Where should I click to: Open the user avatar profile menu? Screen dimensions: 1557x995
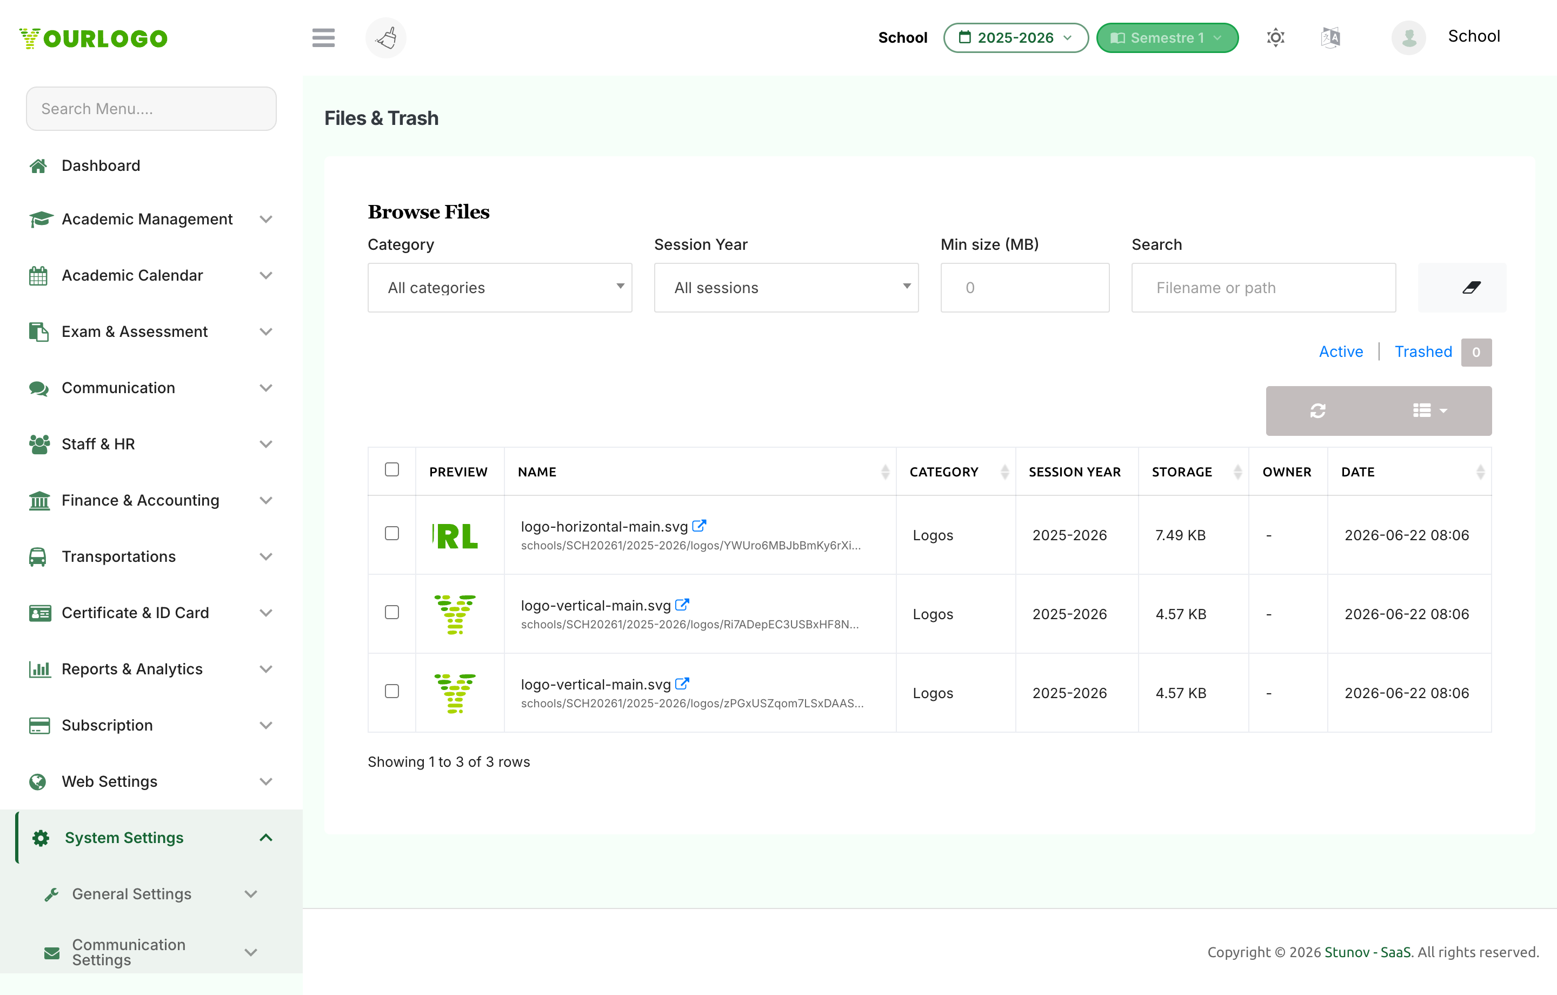pos(1408,37)
